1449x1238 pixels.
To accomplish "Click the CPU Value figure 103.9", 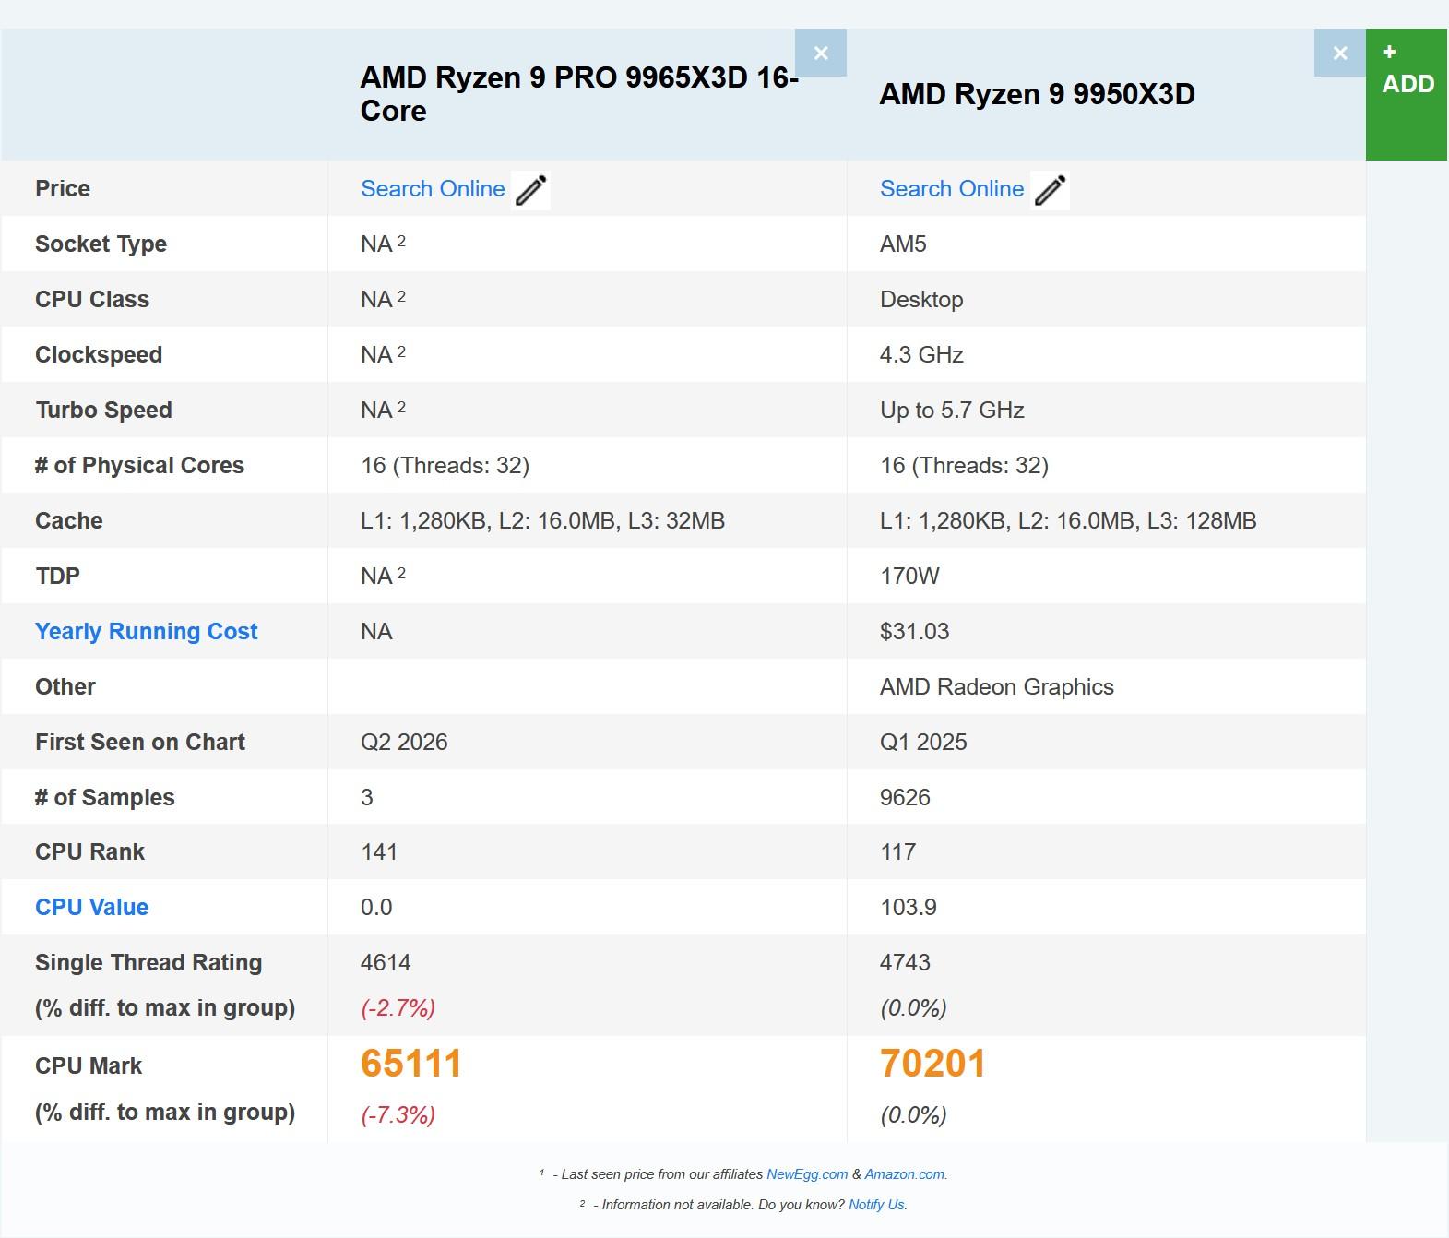I will [x=909, y=907].
